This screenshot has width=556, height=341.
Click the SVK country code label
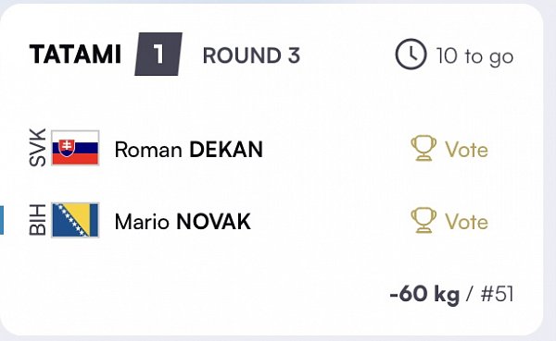click(x=38, y=148)
